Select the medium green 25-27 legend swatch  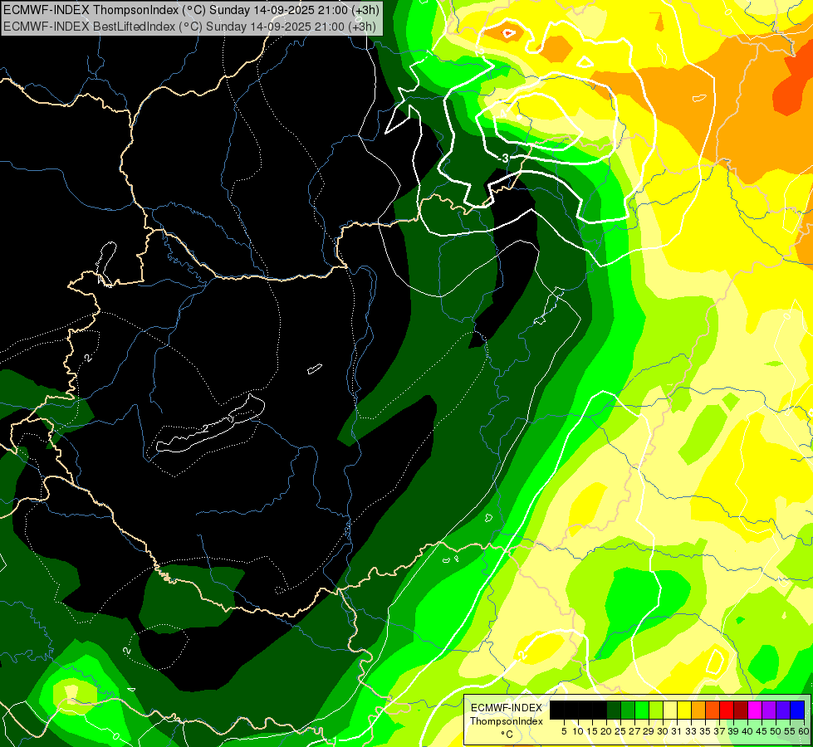click(x=628, y=710)
